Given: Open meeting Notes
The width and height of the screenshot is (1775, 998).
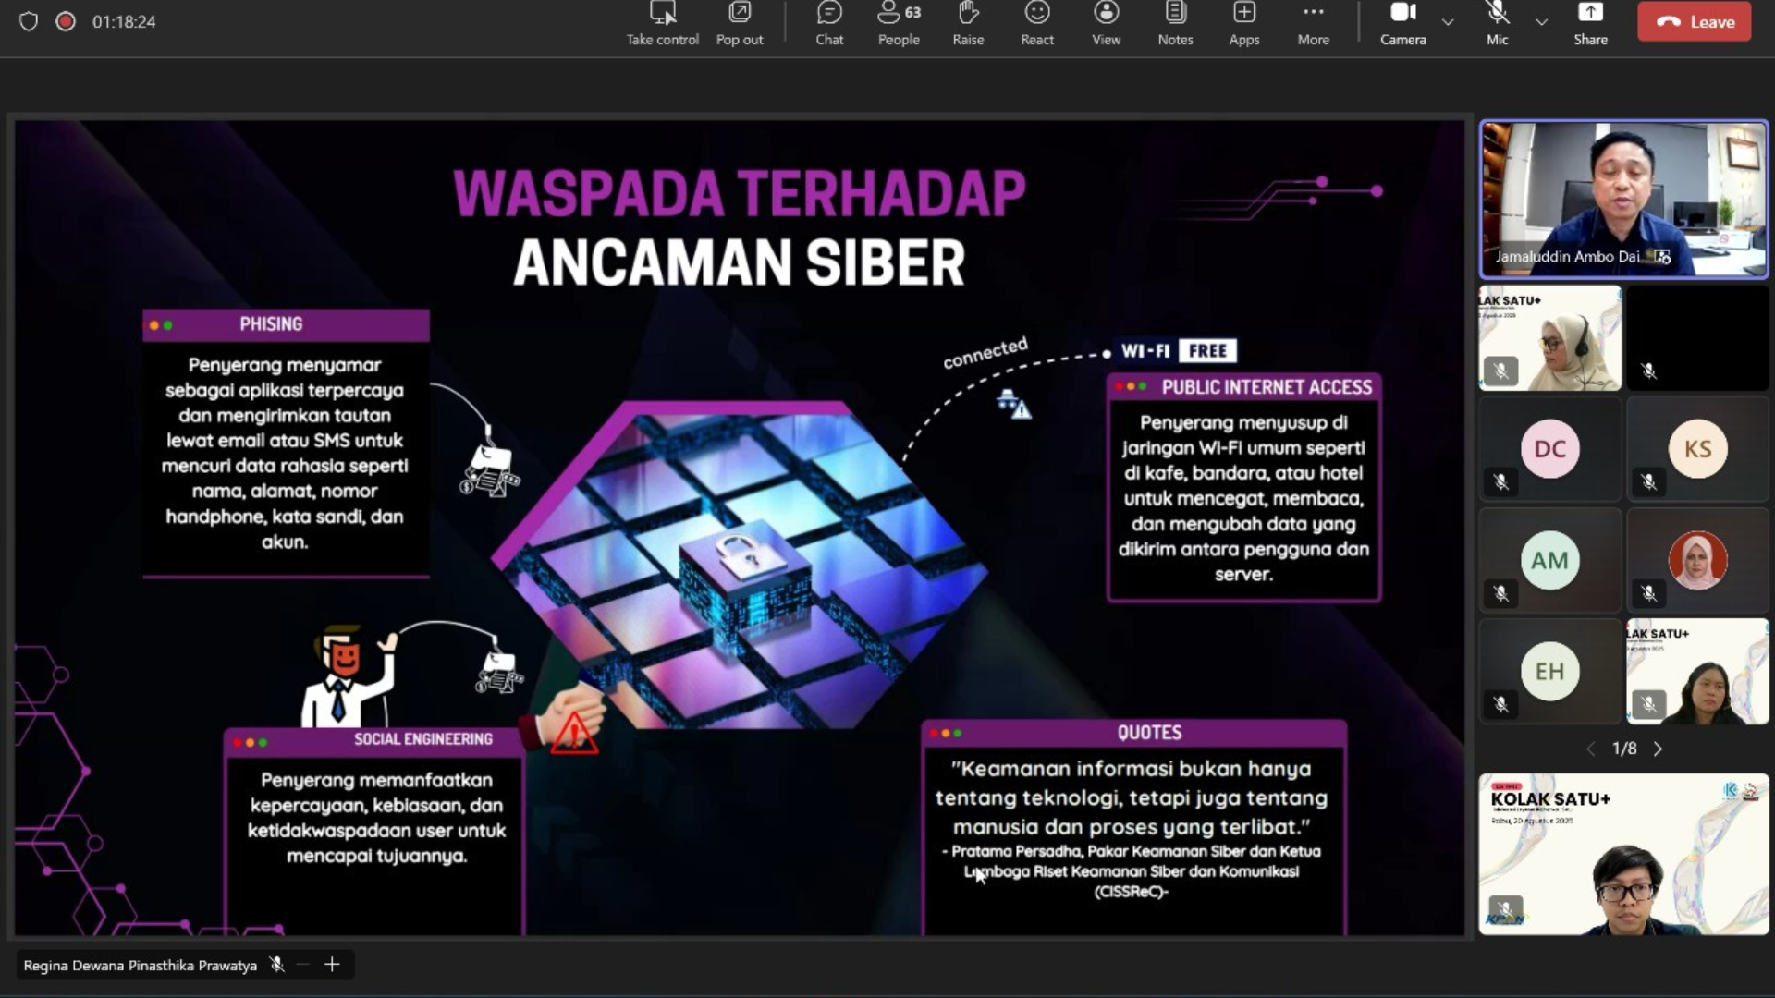Looking at the screenshot, I should click(x=1175, y=23).
